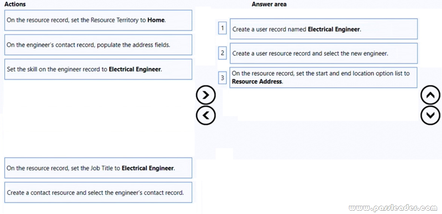
Task: Click step number 1 box
Action: pyautogui.click(x=222, y=28)
